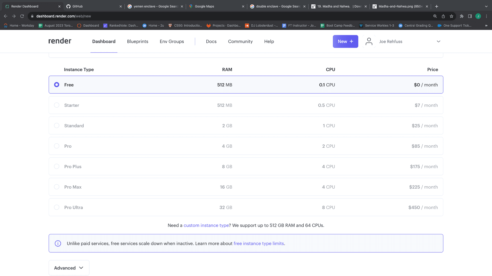The width and height of the screenshot is (492, 276).
Task: Click the browser reload page icon
Action: click(22, 16)
